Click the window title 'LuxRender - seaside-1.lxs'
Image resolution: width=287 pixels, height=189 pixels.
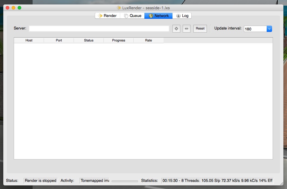(146, 8)
